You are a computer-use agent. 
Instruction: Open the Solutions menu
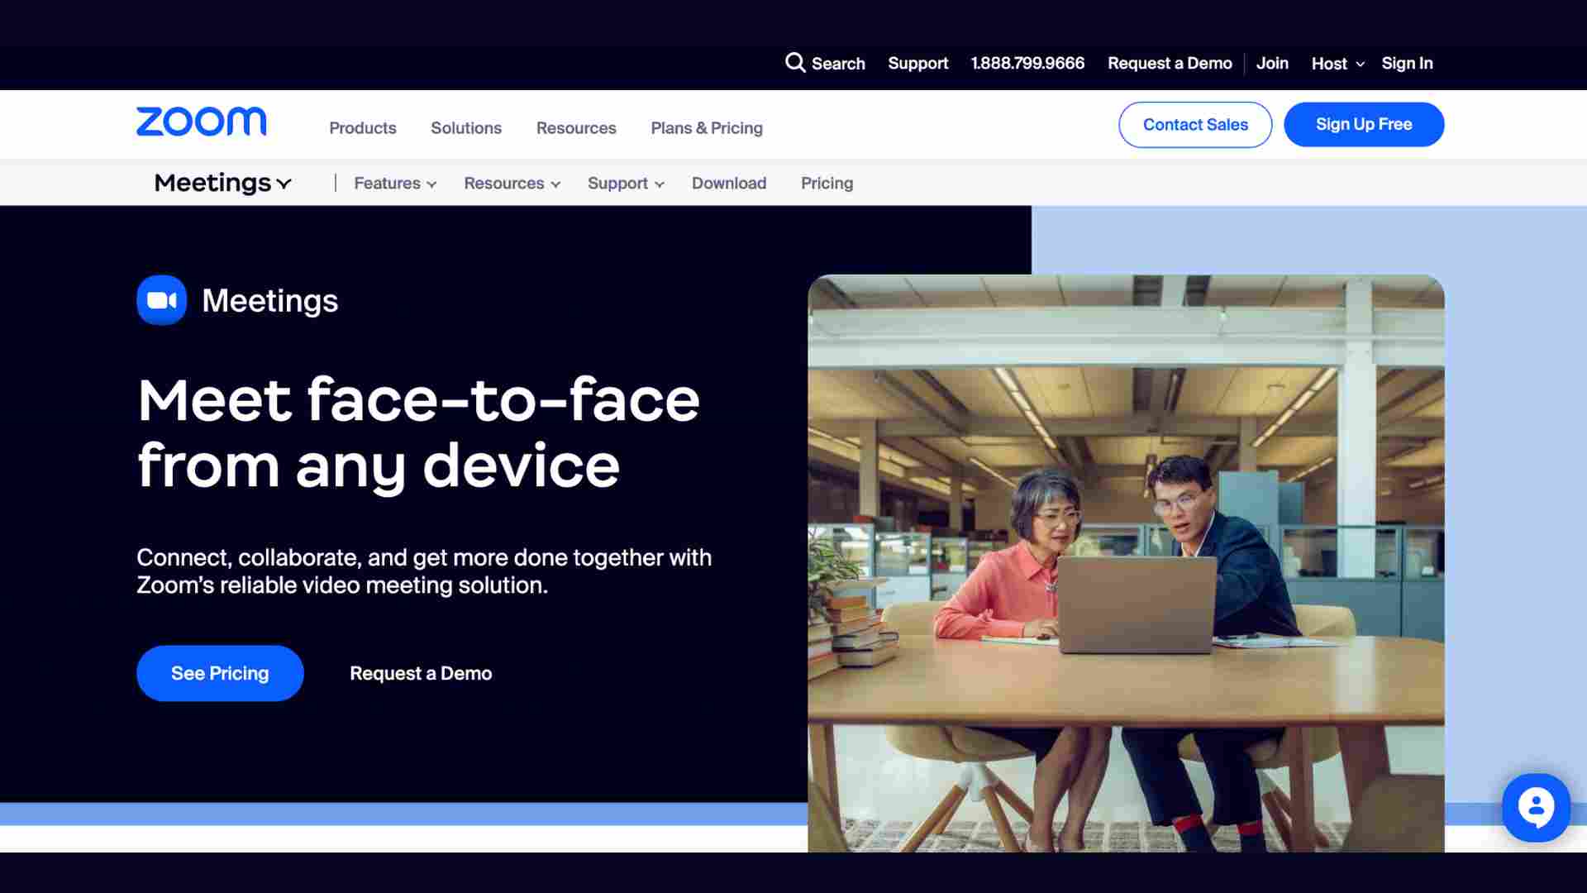465,128
